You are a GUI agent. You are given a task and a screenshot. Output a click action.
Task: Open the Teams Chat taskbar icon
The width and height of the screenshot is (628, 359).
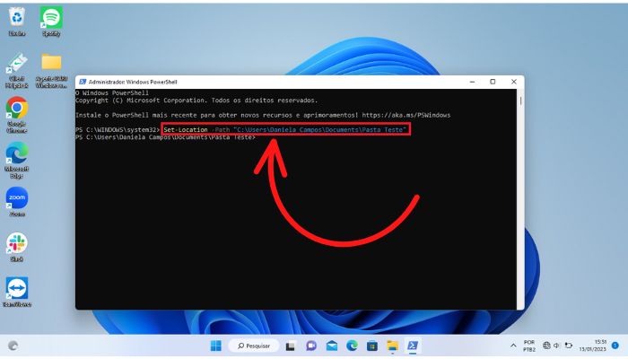311,346
